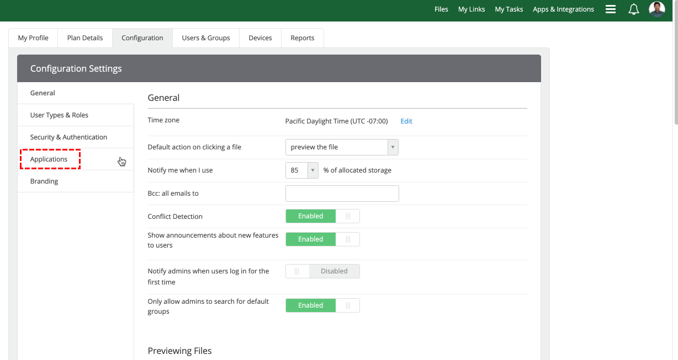Open Security & Authentication settings section

(x=68, y=137)
